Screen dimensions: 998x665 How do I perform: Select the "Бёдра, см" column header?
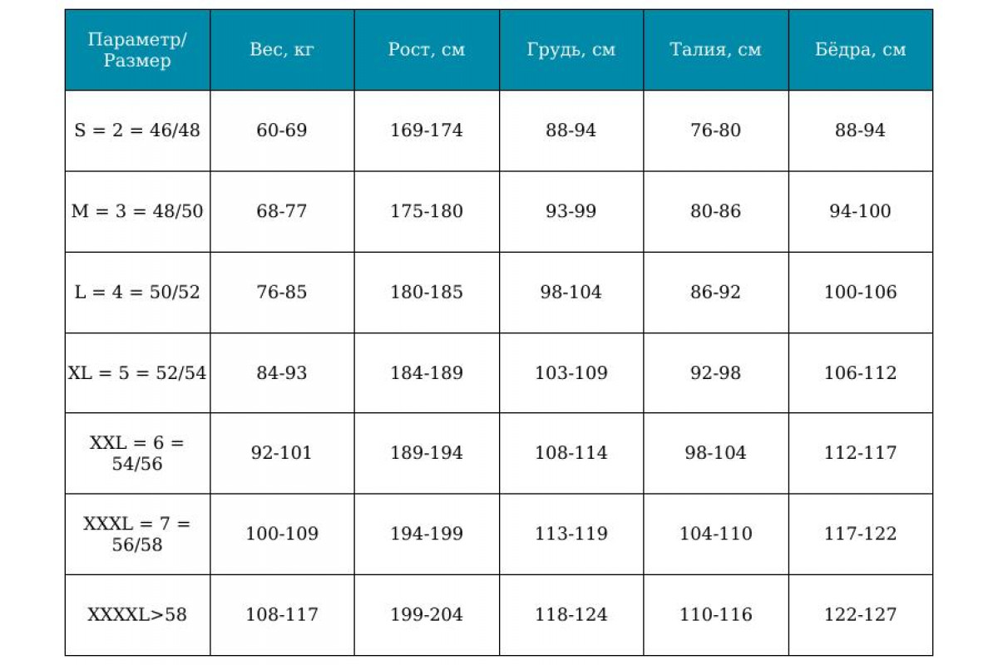pyautogui.click(x=861, y=50)
